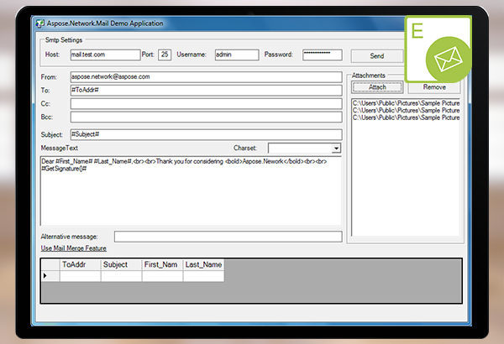504x344 pixels.
Task: Click the Send button
Action: pyautogui.click(x=376, y=56)
